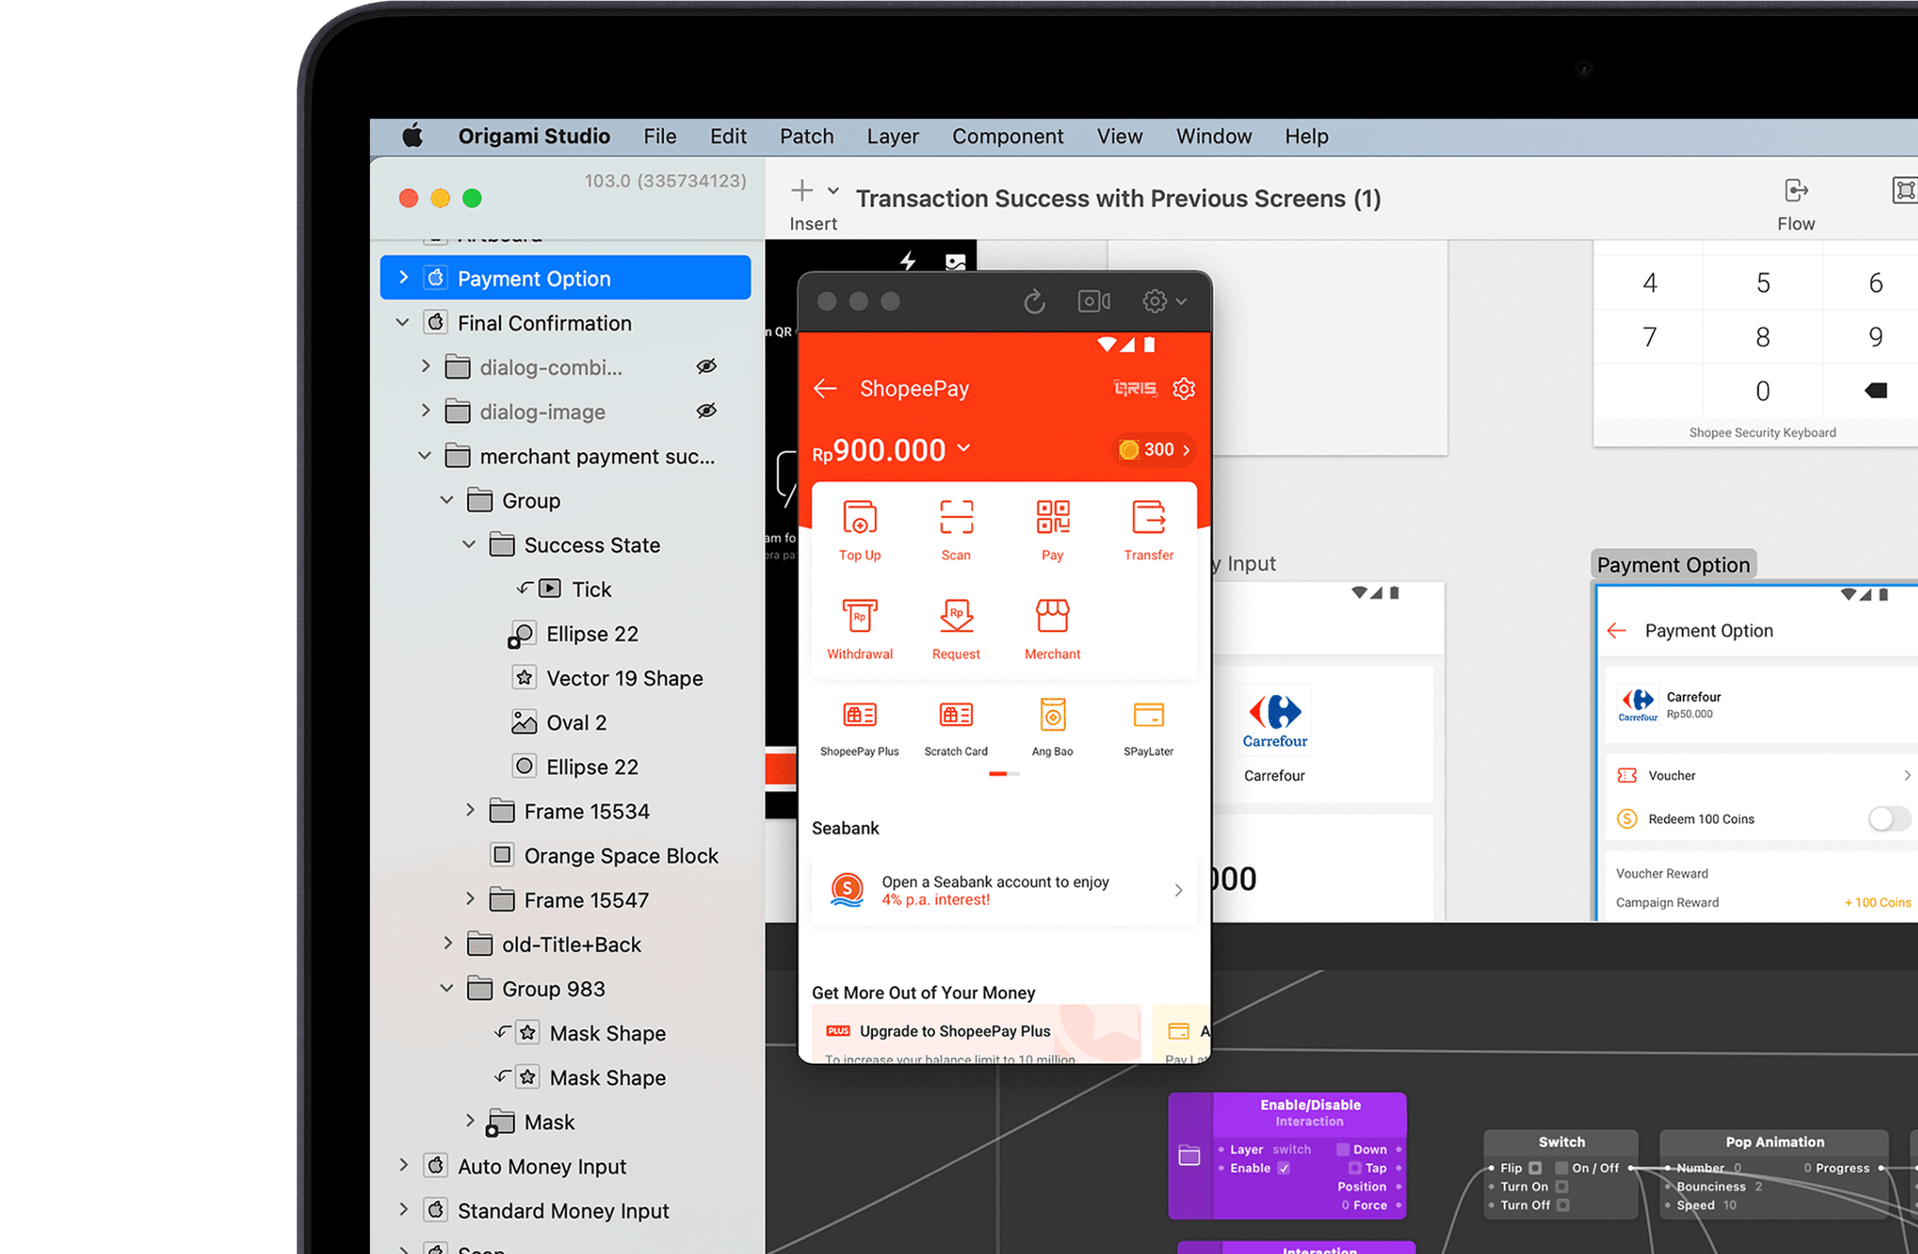1918x1254 pixels.
Task: Click the Enable/Disable patch folder icon
Action: 1189,1156
